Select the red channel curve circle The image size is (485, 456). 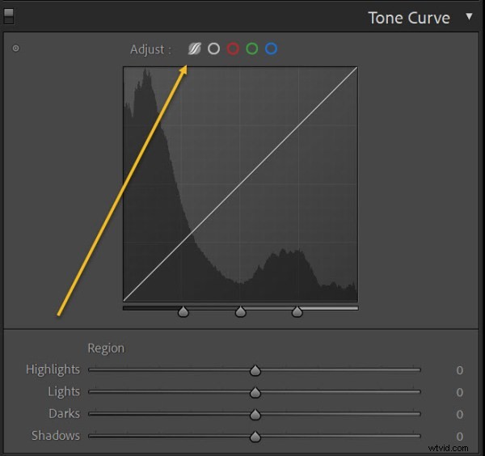pos(233,49)
